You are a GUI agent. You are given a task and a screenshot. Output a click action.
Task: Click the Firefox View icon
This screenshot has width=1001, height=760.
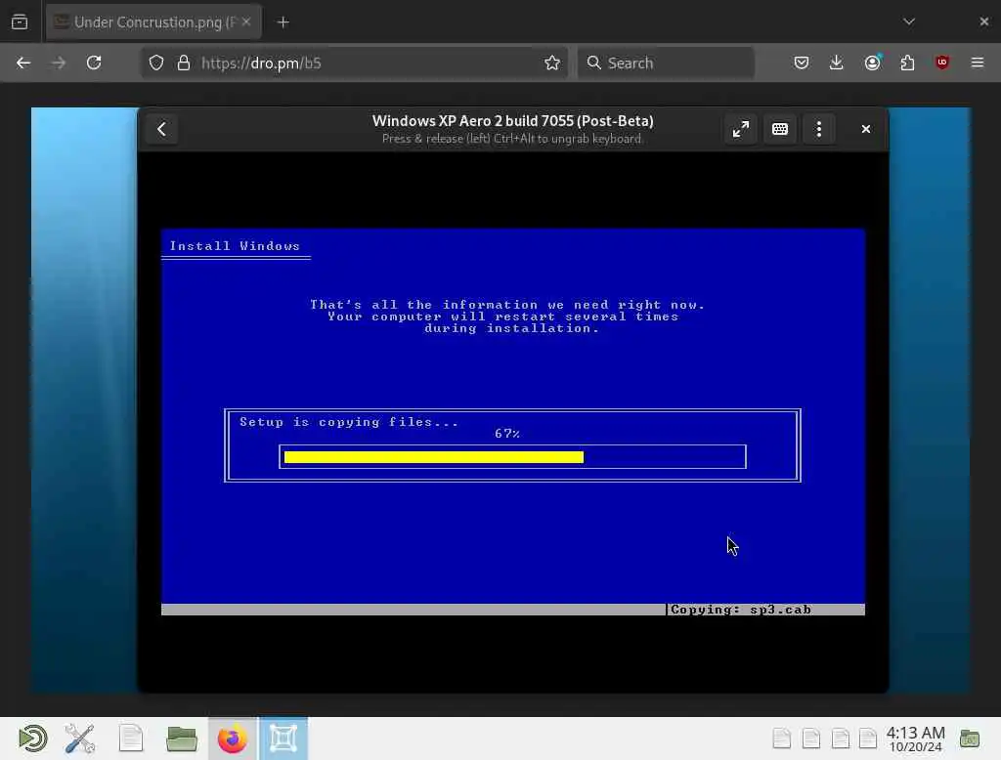pos(20,21)
